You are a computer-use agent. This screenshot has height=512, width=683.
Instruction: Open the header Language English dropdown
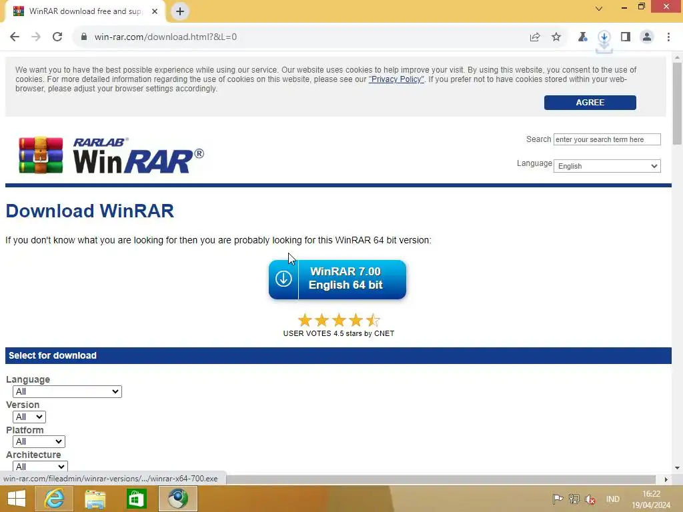(607, 166)
